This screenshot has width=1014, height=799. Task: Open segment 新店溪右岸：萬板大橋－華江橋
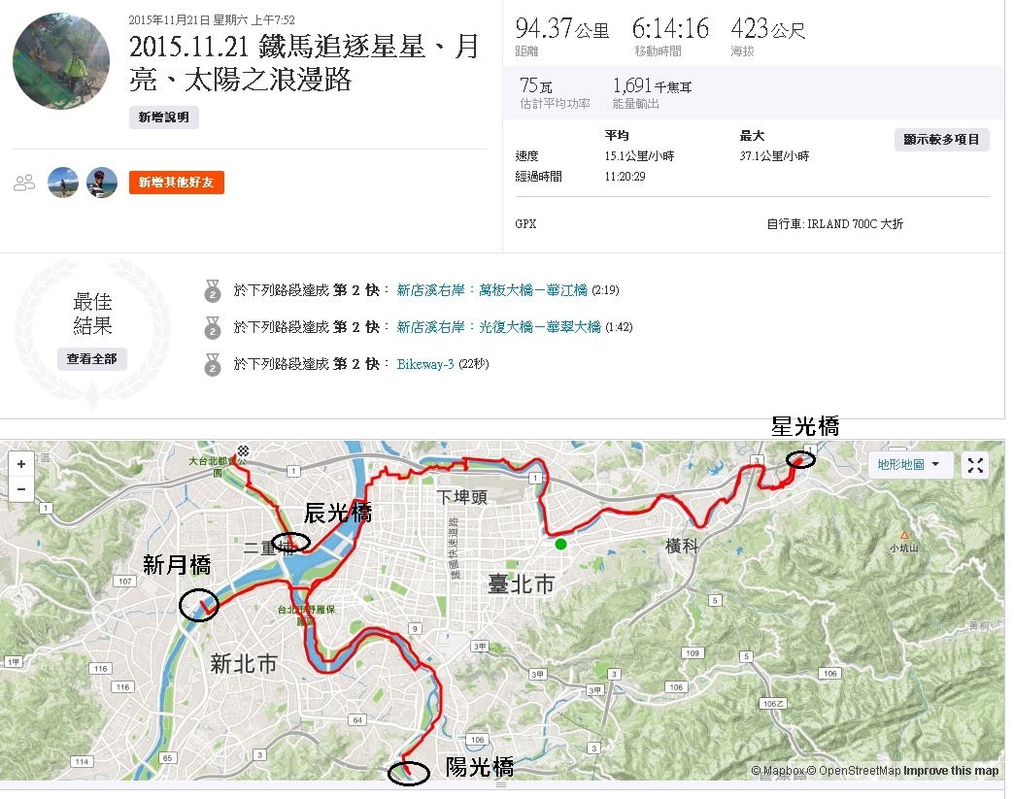(491, 290)
